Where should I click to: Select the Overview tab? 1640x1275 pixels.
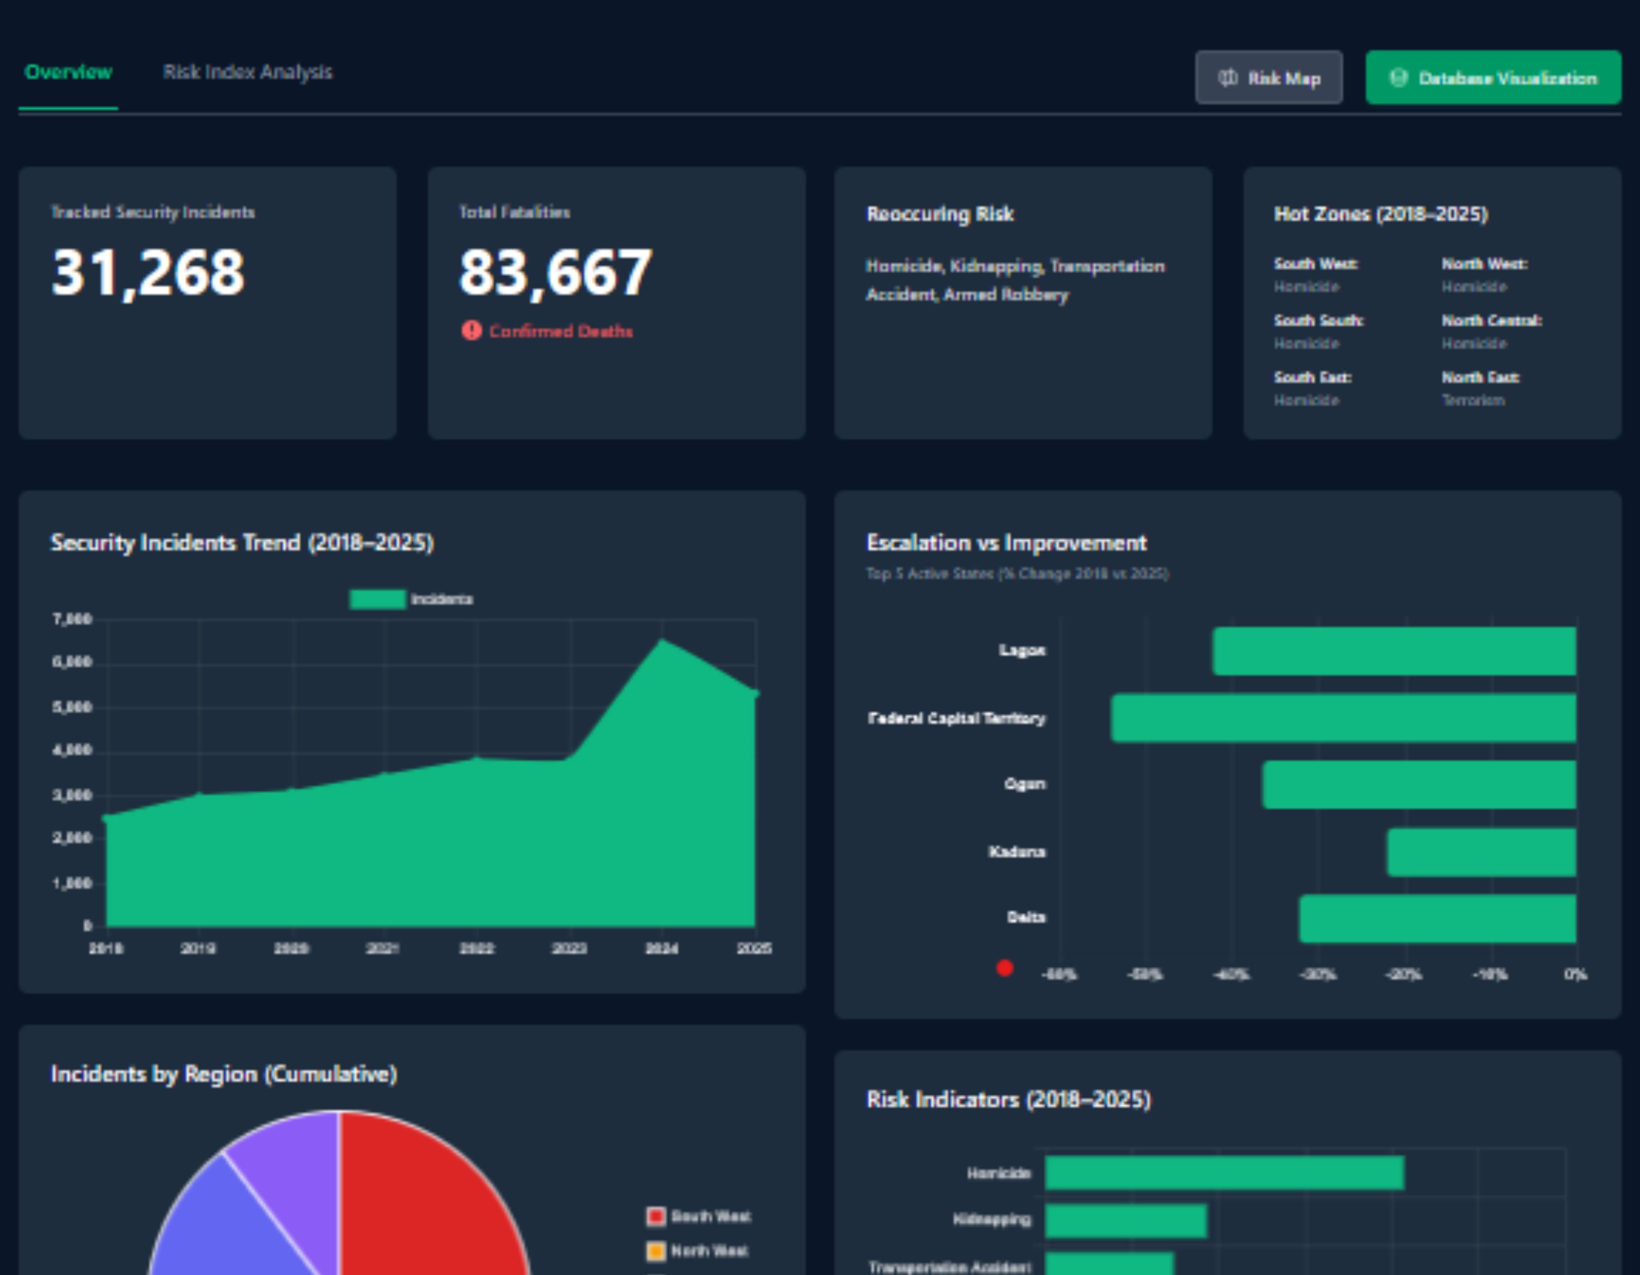point(67,72)
